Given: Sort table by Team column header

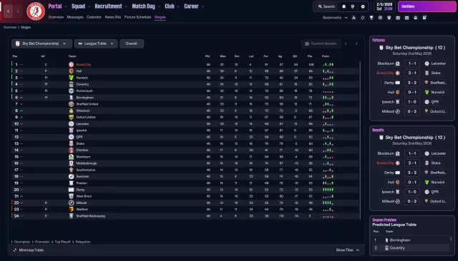Looking at the screenshot, I should point(72,56).
